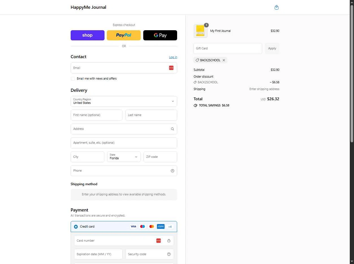Choose Google Pay express checkout
Screen dimensions: 354x264
[160, 35]
